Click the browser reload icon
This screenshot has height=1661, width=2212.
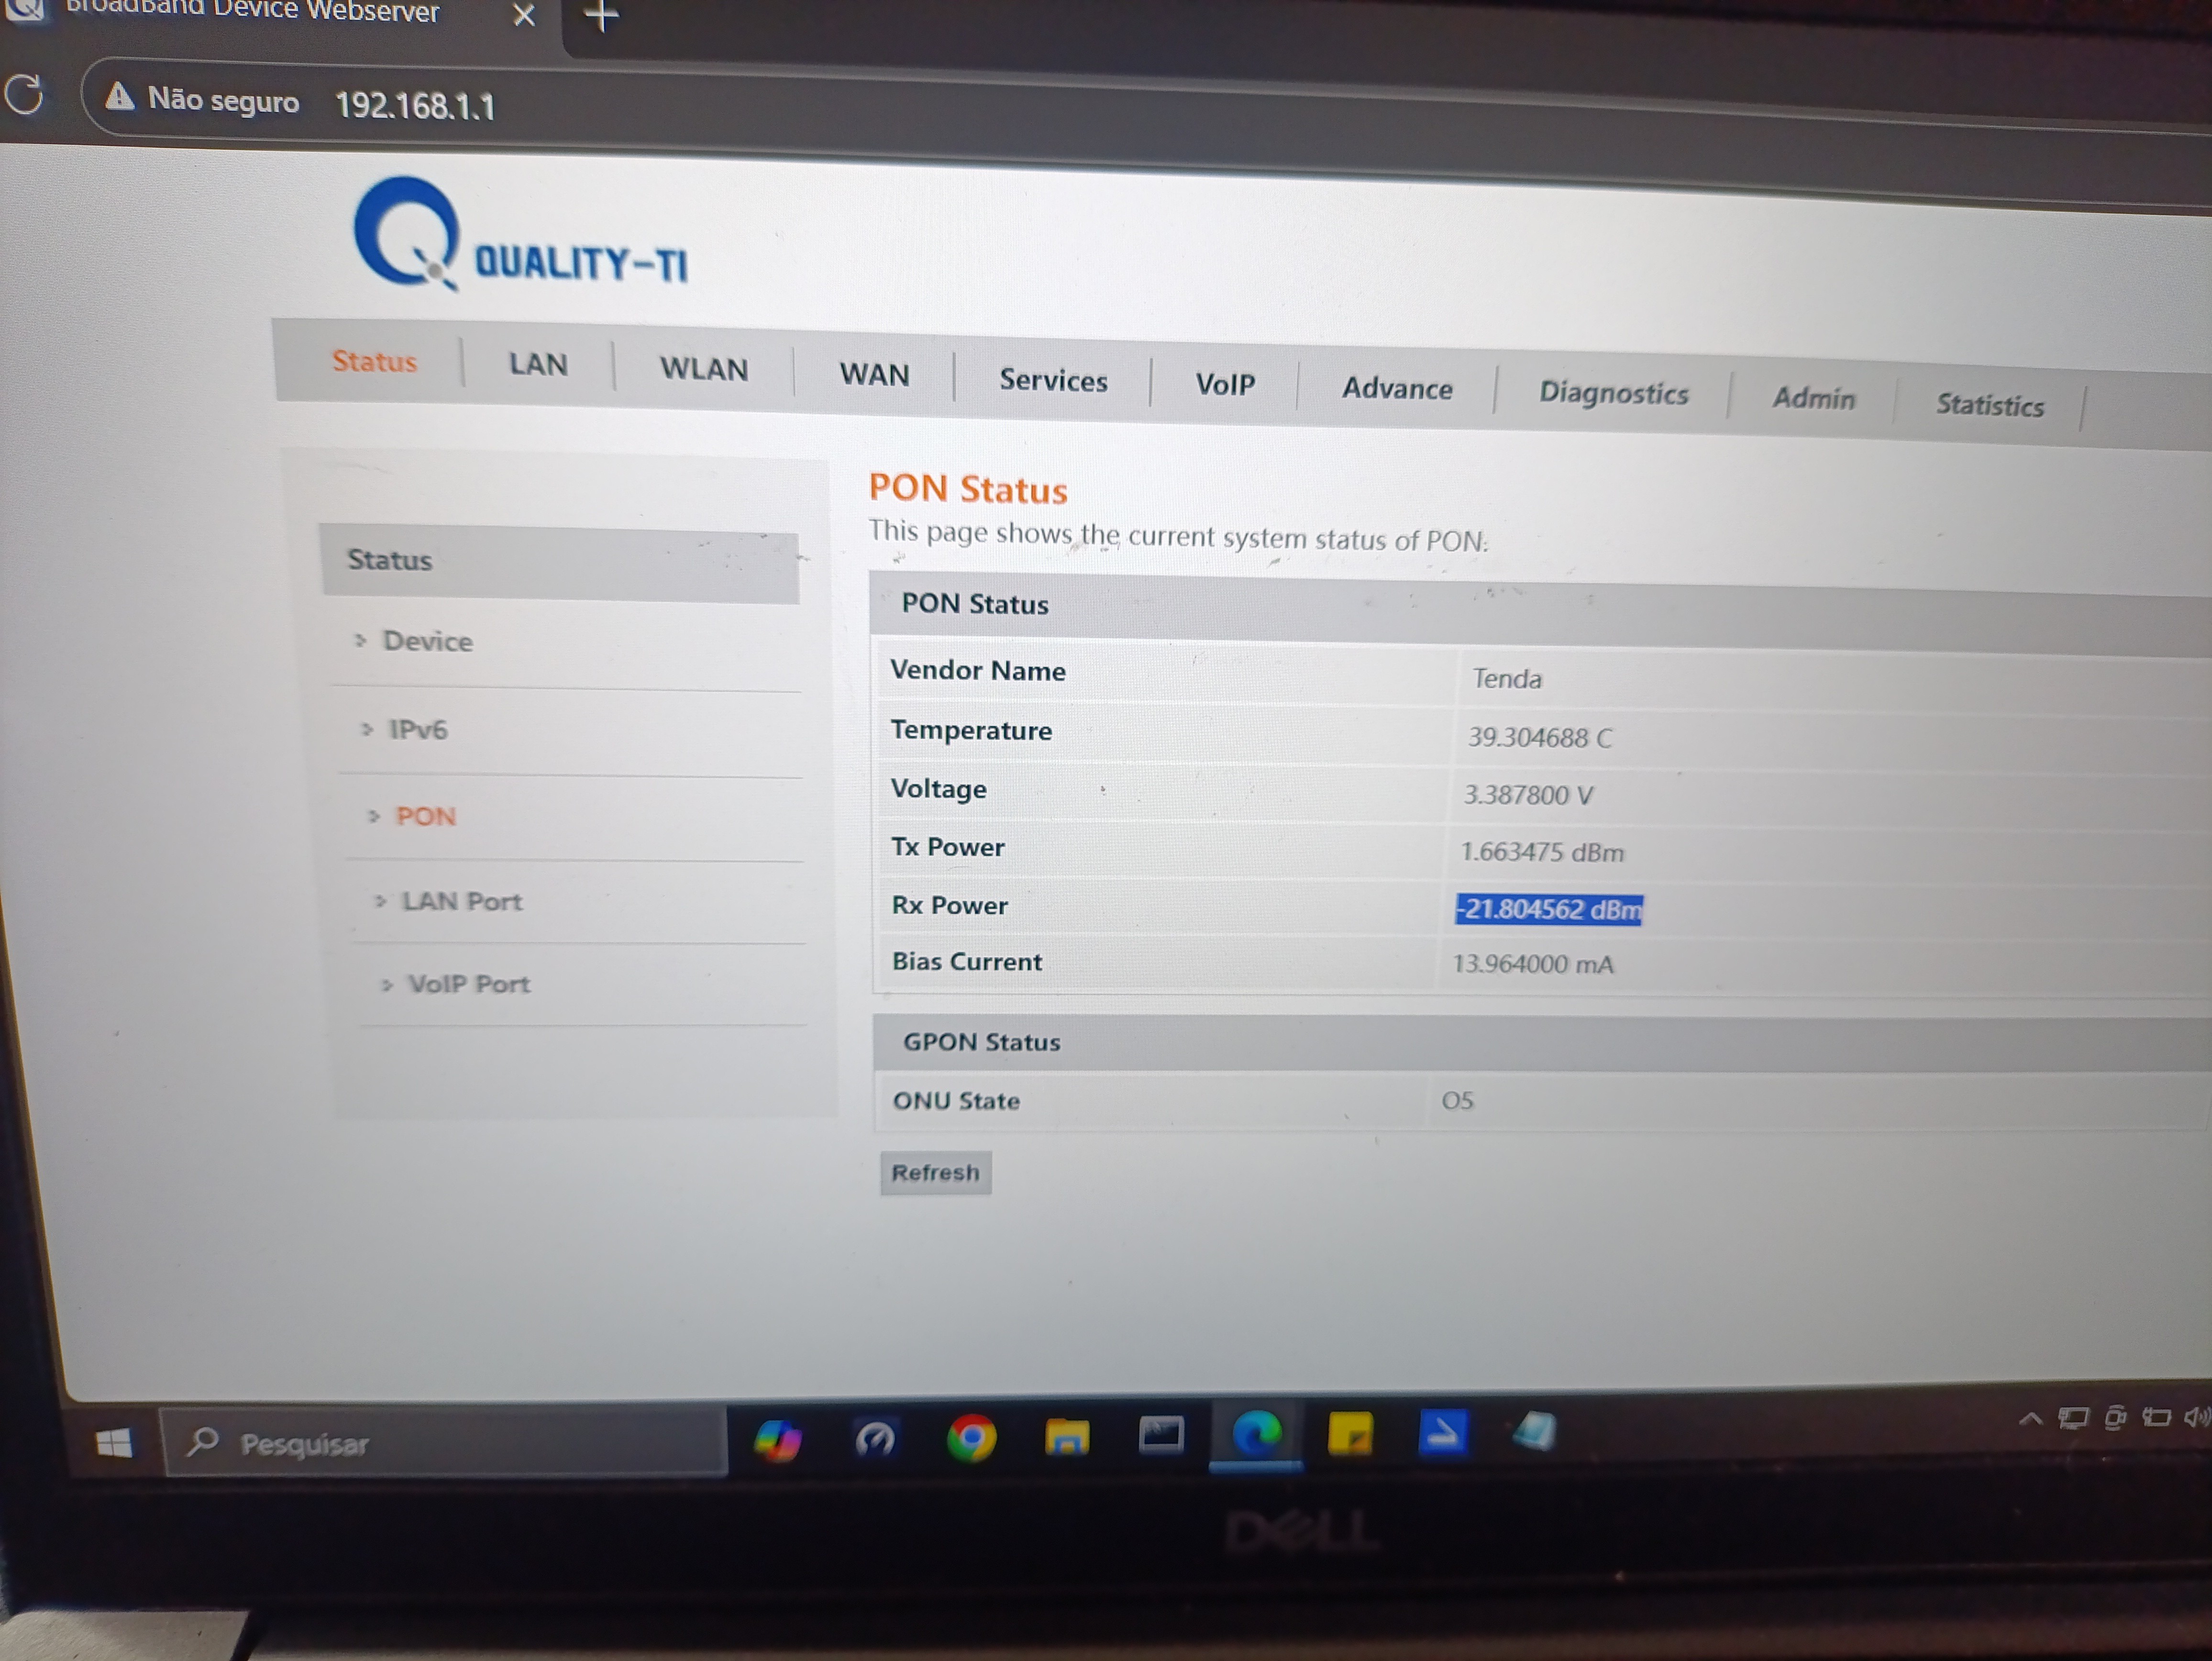[x=25, y=95]
